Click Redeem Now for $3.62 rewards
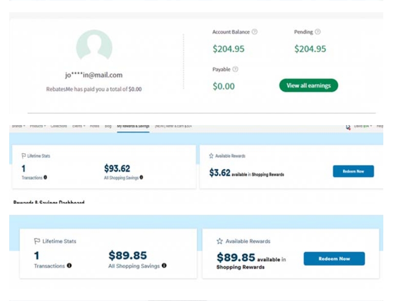The height and width of the screenshot is (301, 413). point(353,171)
